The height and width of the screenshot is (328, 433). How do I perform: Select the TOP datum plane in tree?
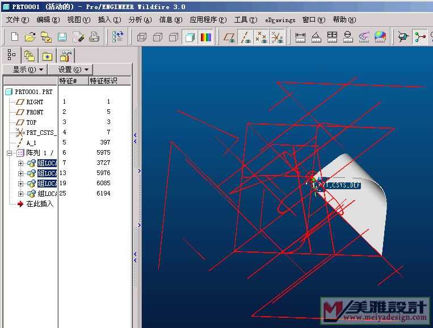coord(31,122)
